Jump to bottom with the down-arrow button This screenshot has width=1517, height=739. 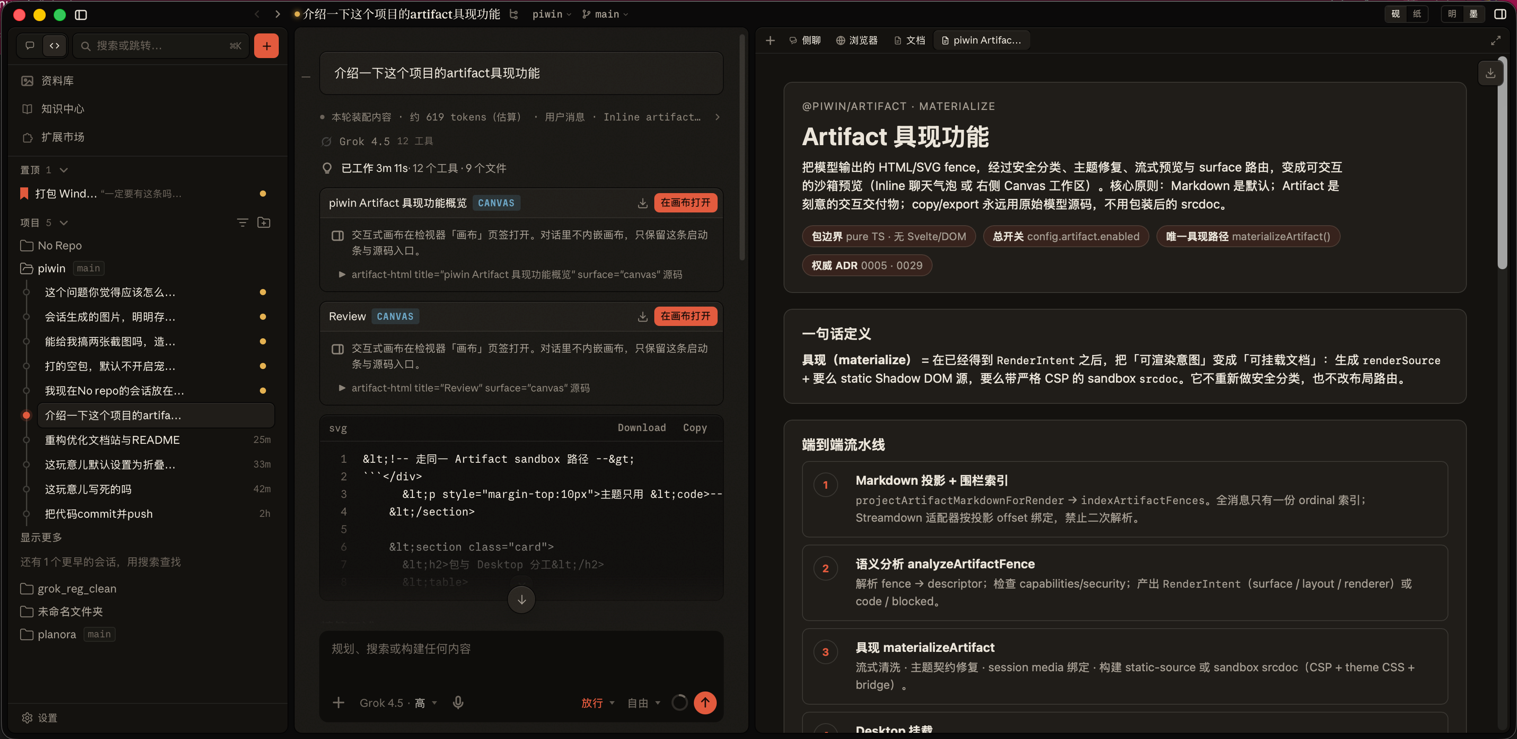pyautogui.click(x=521, y=600)
